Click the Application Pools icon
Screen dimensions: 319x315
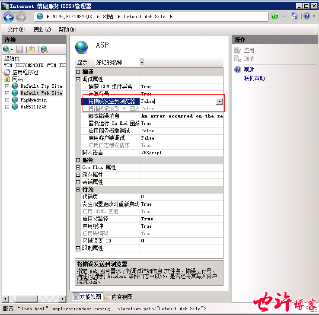click(7, 72)
